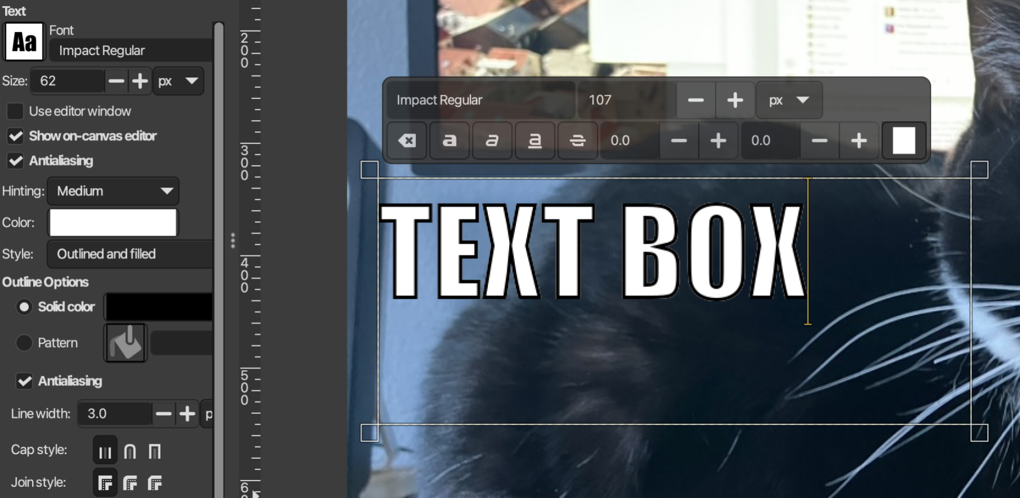Click the white text Color swatch
The width and height of the screenshot is (1020, 498).
click(x=113, y=223)
